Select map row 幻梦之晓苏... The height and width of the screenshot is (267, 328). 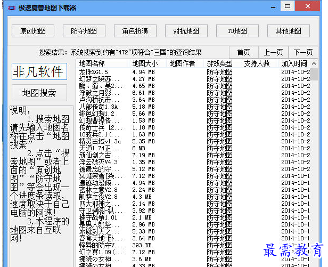[194, 79]
